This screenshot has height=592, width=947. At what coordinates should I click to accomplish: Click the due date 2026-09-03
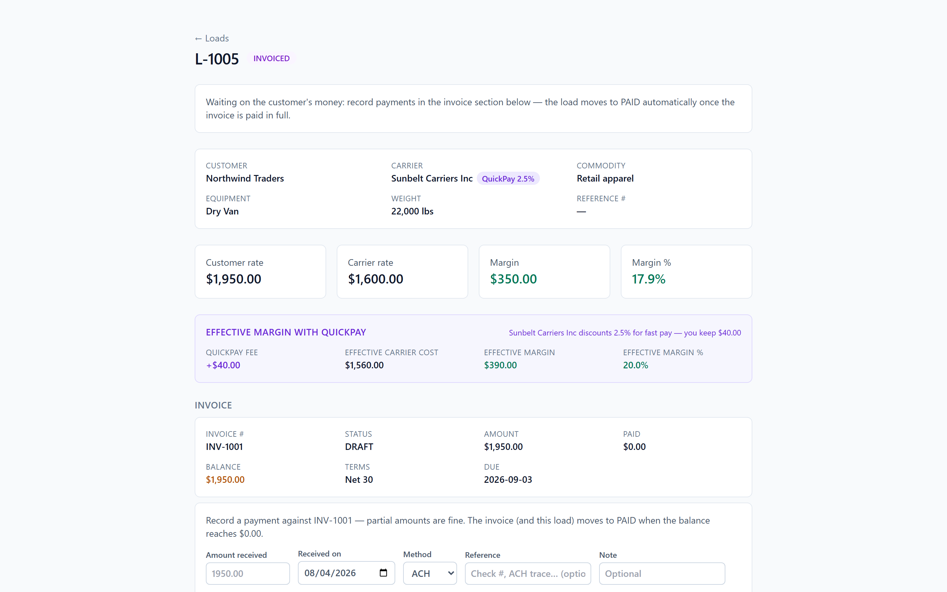coord(508,480)
